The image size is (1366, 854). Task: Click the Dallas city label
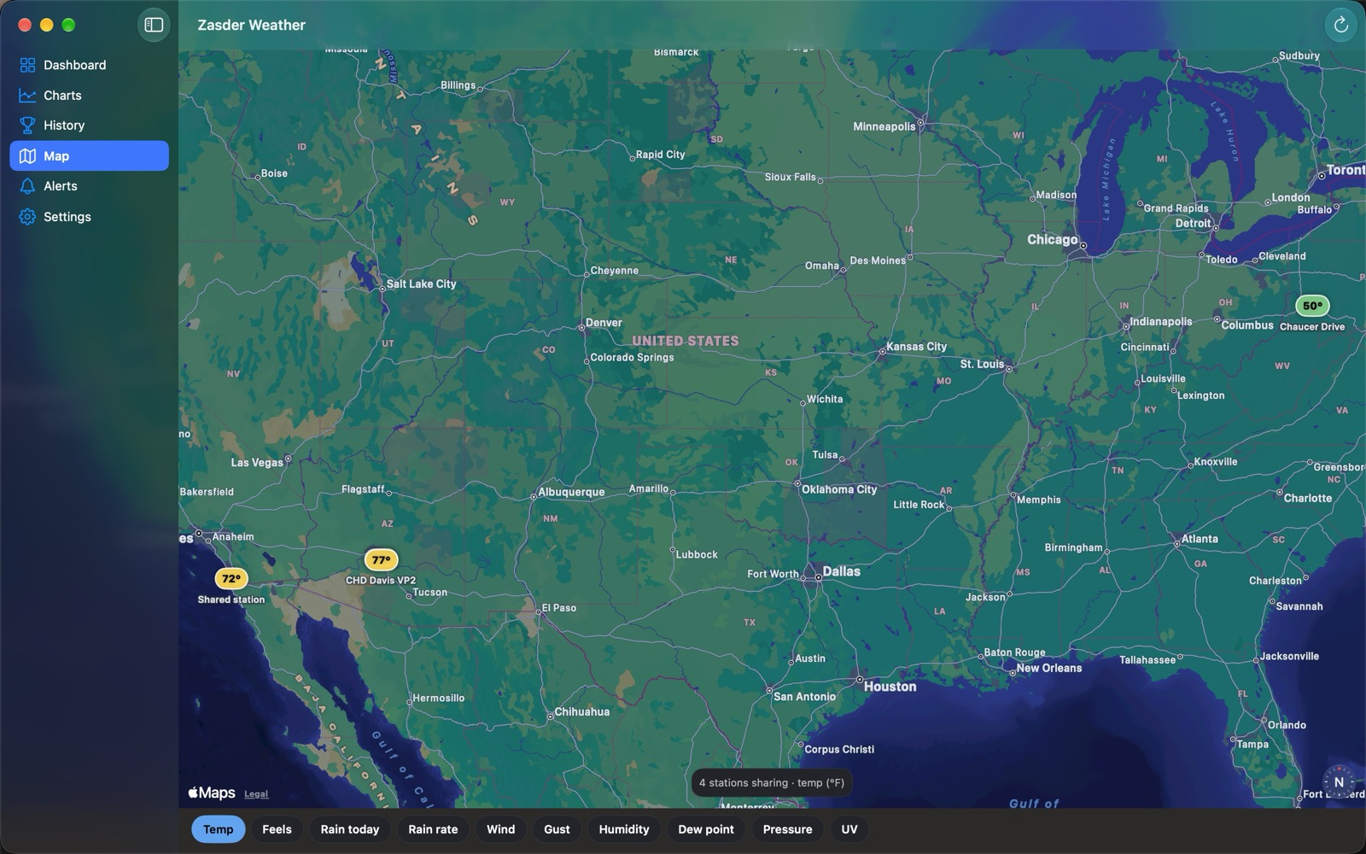[x=841, y=571]
